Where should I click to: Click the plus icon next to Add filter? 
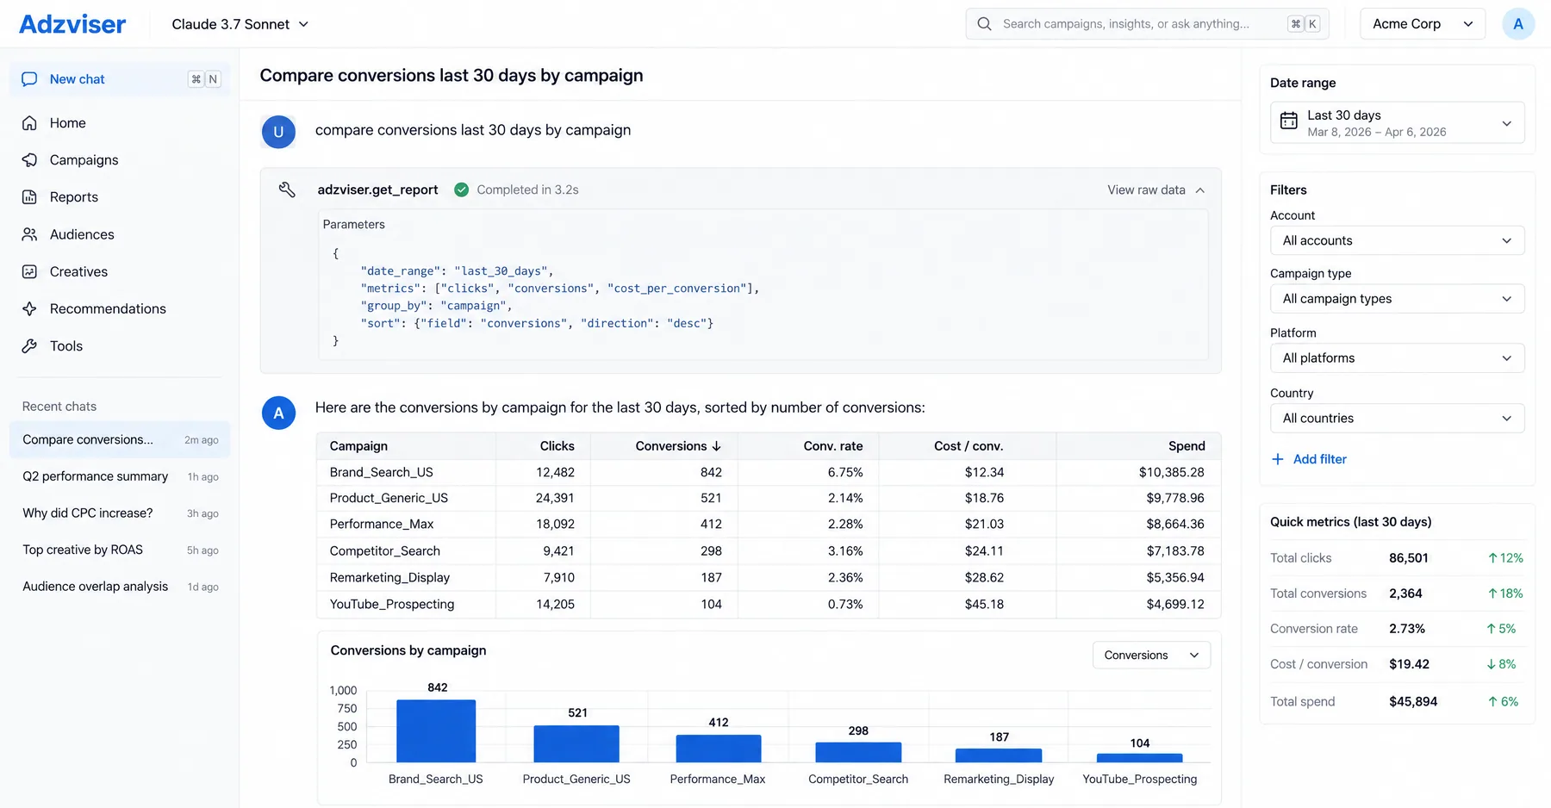pyautogui.click(x=1278, y=459)
